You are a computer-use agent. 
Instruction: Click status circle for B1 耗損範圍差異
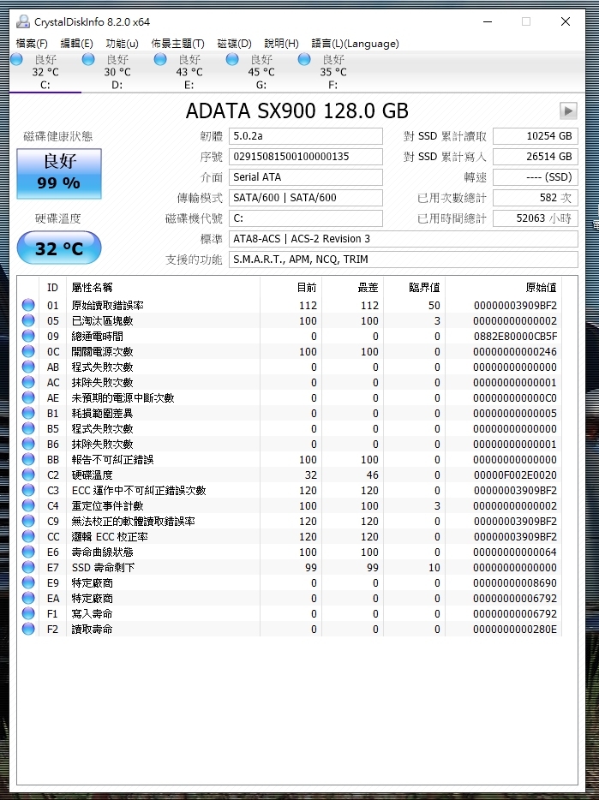pyautogui.click(x=28, y=413)
